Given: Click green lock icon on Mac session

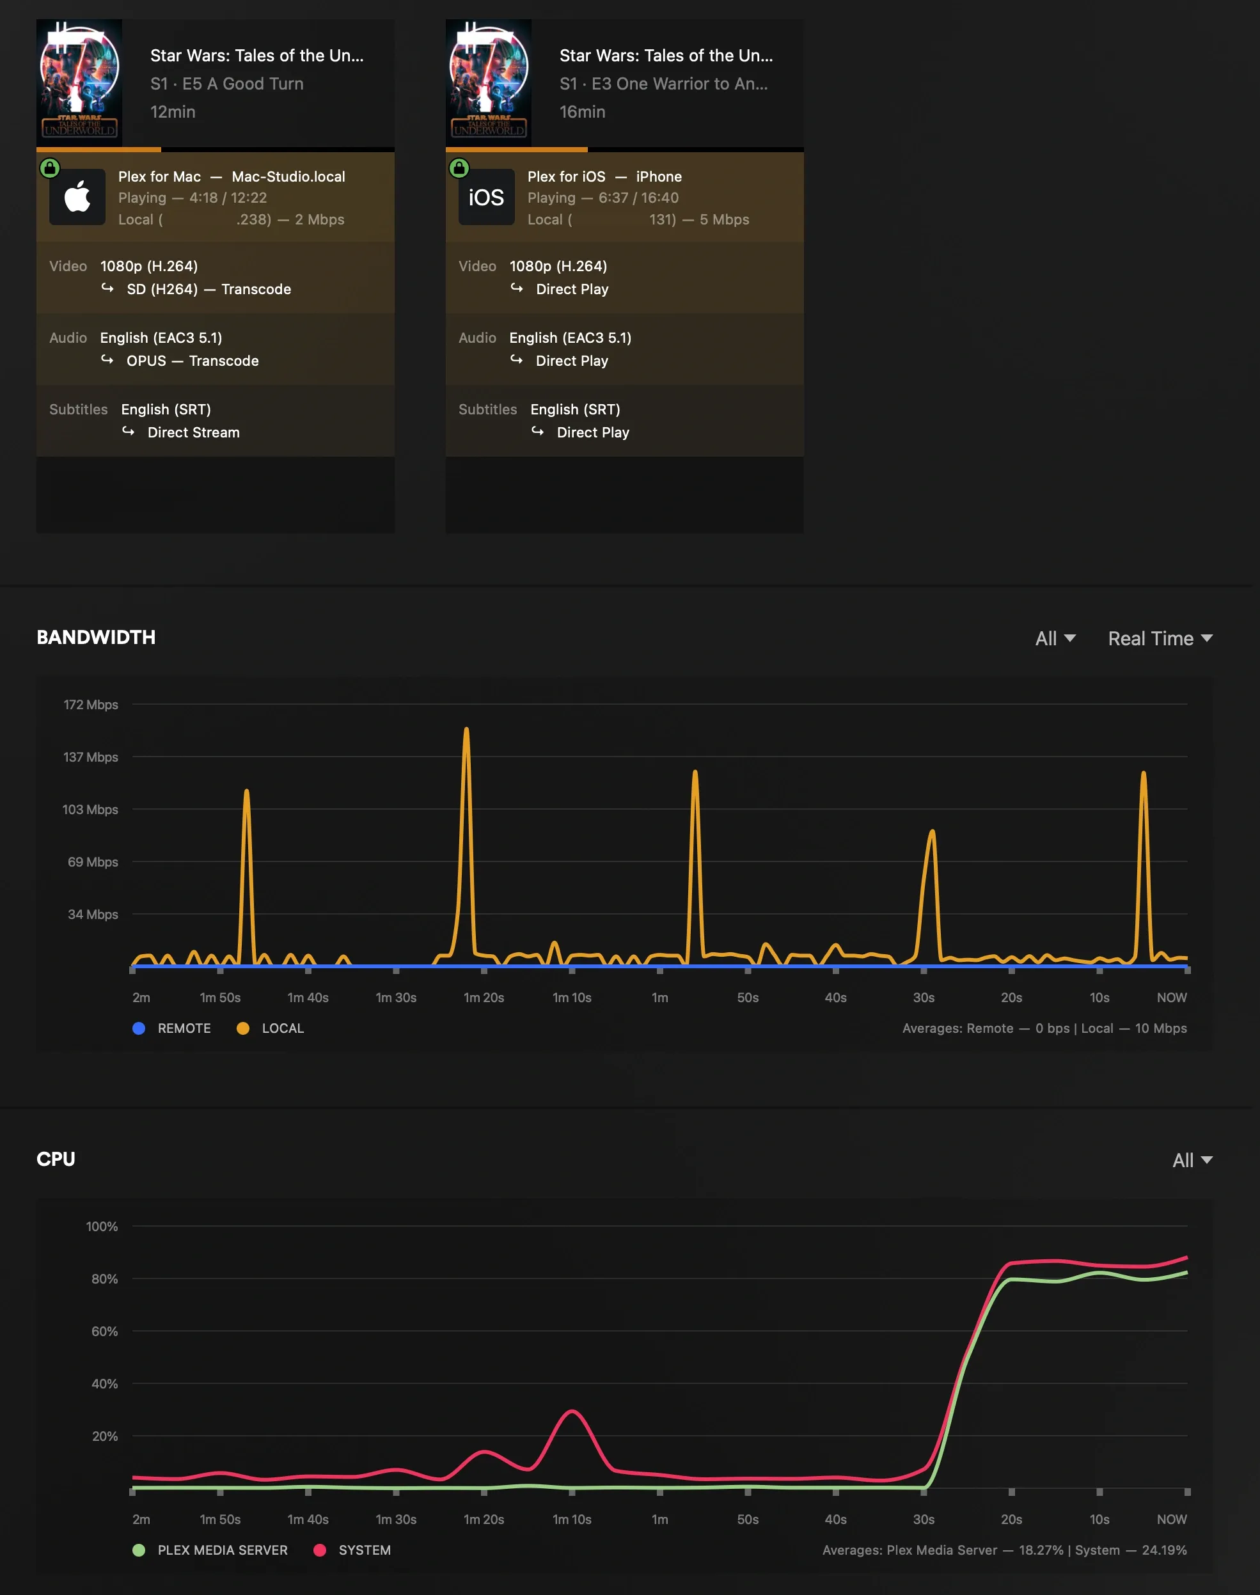Looking at the screenshot, I should [x=49, y=168].
